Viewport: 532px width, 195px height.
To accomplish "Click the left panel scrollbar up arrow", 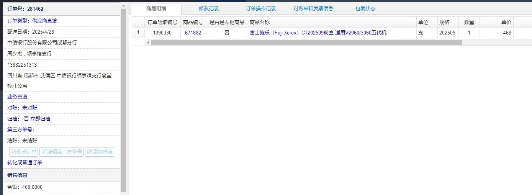I will pyautogui.click(x=123, y=5).
